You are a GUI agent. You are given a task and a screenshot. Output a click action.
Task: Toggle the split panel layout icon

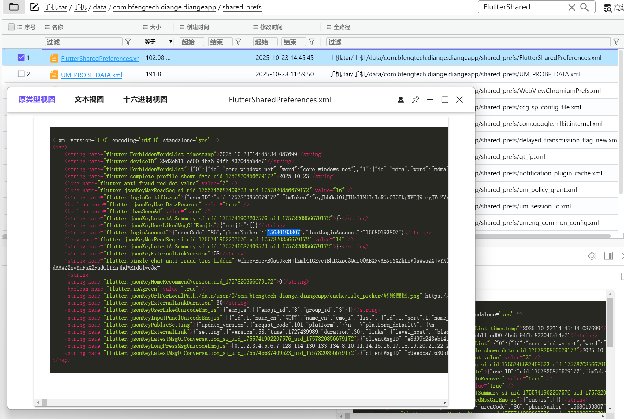(x=608, y=256)
